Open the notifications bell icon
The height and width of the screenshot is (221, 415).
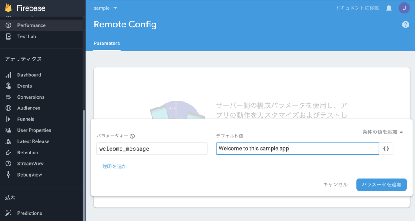click(x=389, y=8)
